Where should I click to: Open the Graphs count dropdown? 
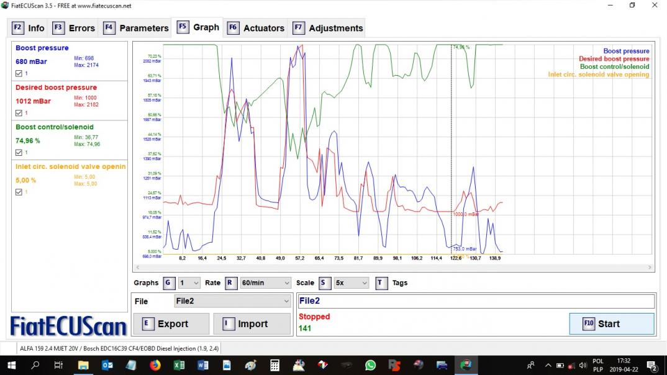coord(189,282)
